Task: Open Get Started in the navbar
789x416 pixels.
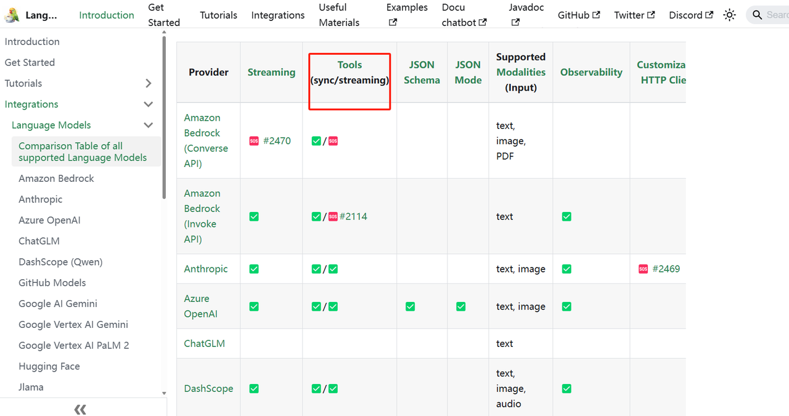Action: (x=164, y=15)
